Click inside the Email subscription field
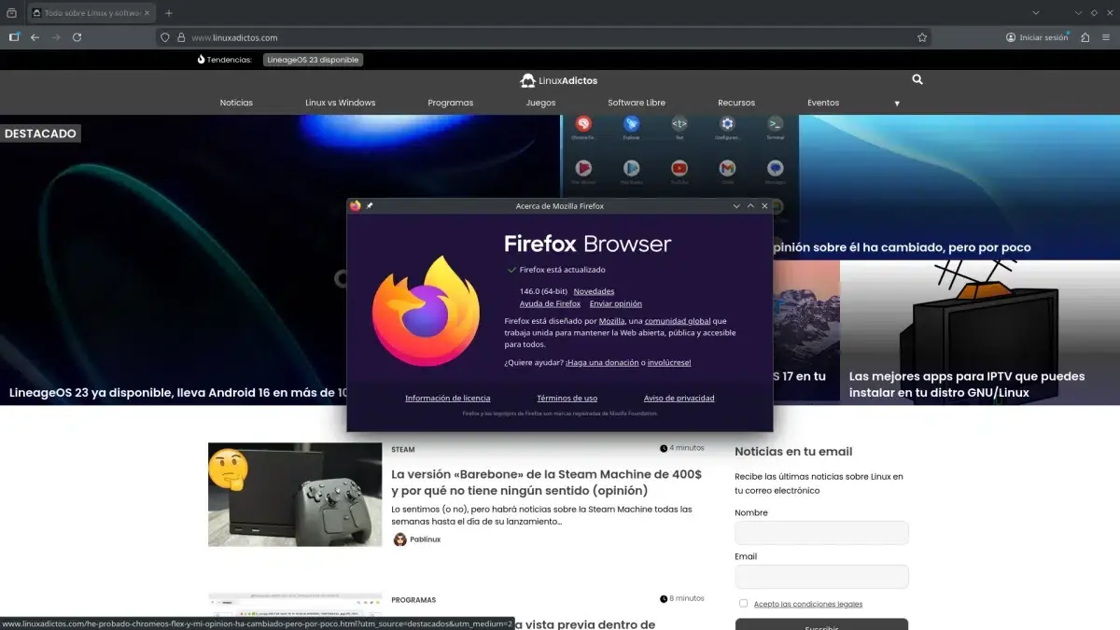 (821, 576)
